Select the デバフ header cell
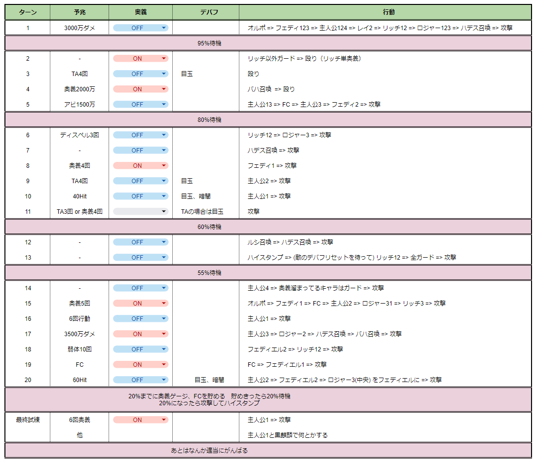The height and width of the screenshot is (463, 535). [206, 12]
